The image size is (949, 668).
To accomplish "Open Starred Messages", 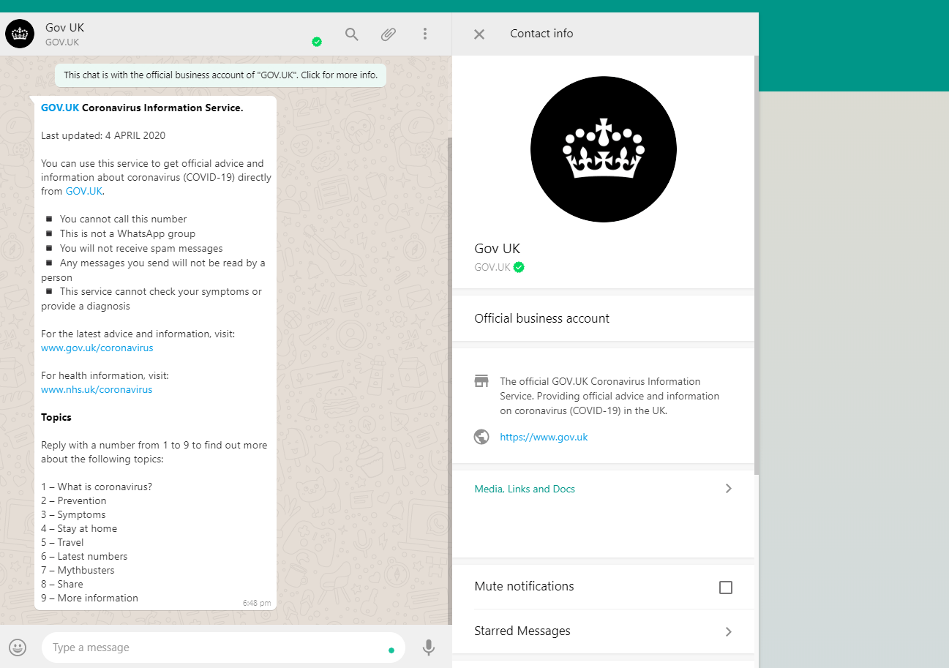I will point(522,631).
